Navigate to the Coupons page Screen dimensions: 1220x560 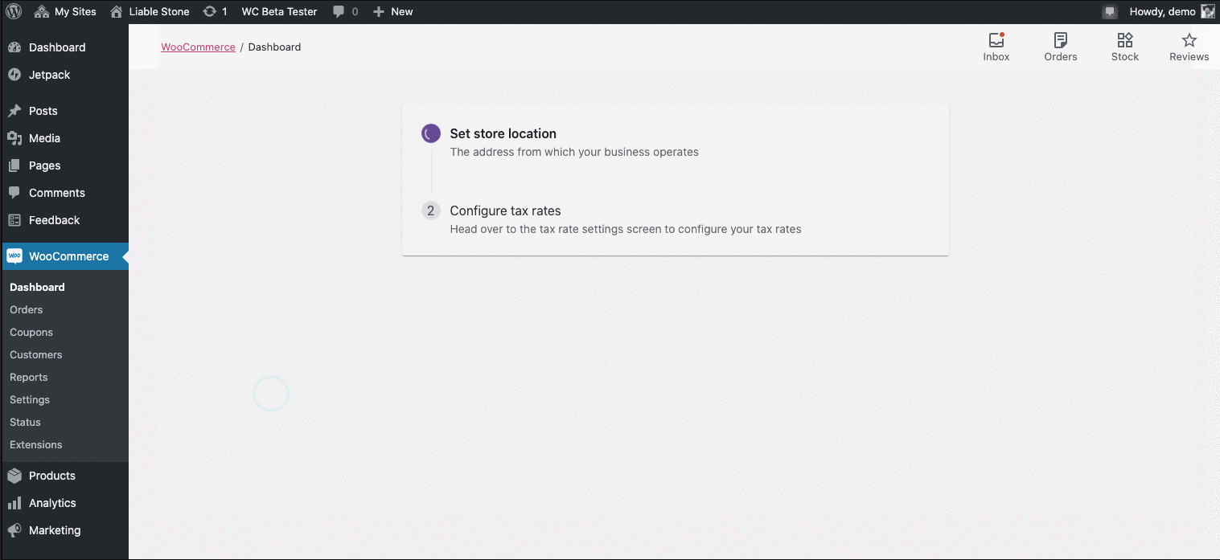(x=31, y=332)
